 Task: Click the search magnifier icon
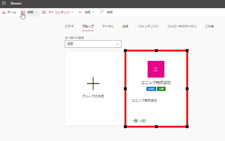(x=101, y=12)
